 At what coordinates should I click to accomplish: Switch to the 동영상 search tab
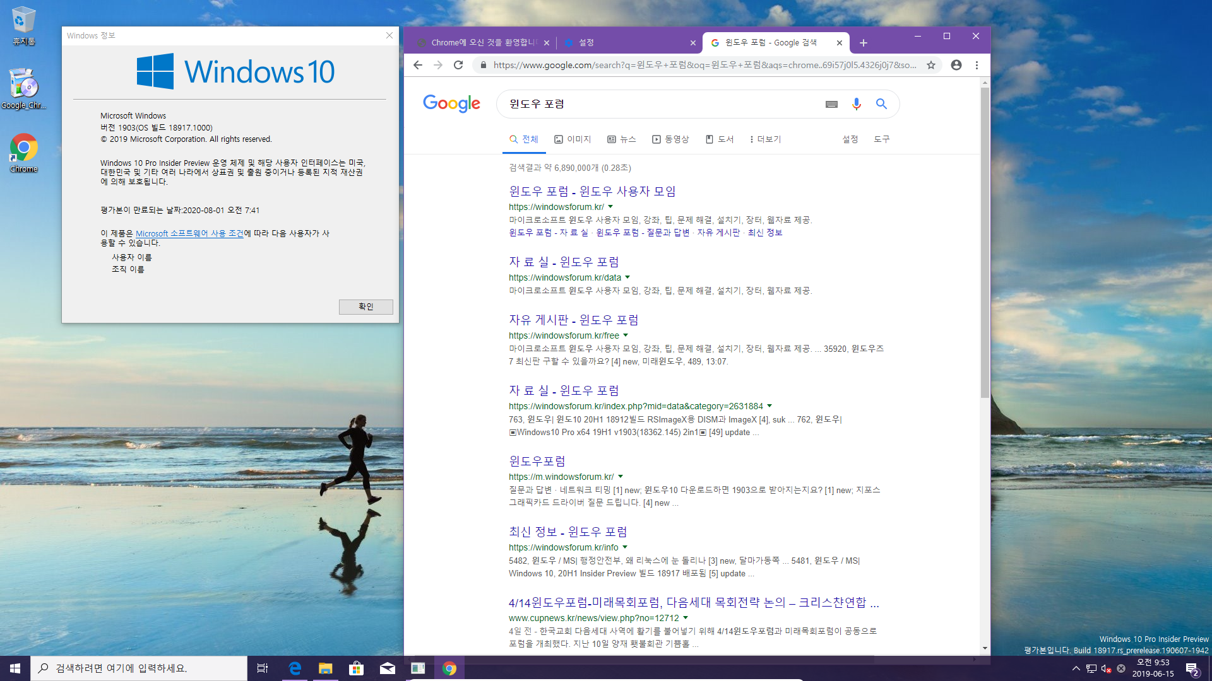click(x=670, y=139)
